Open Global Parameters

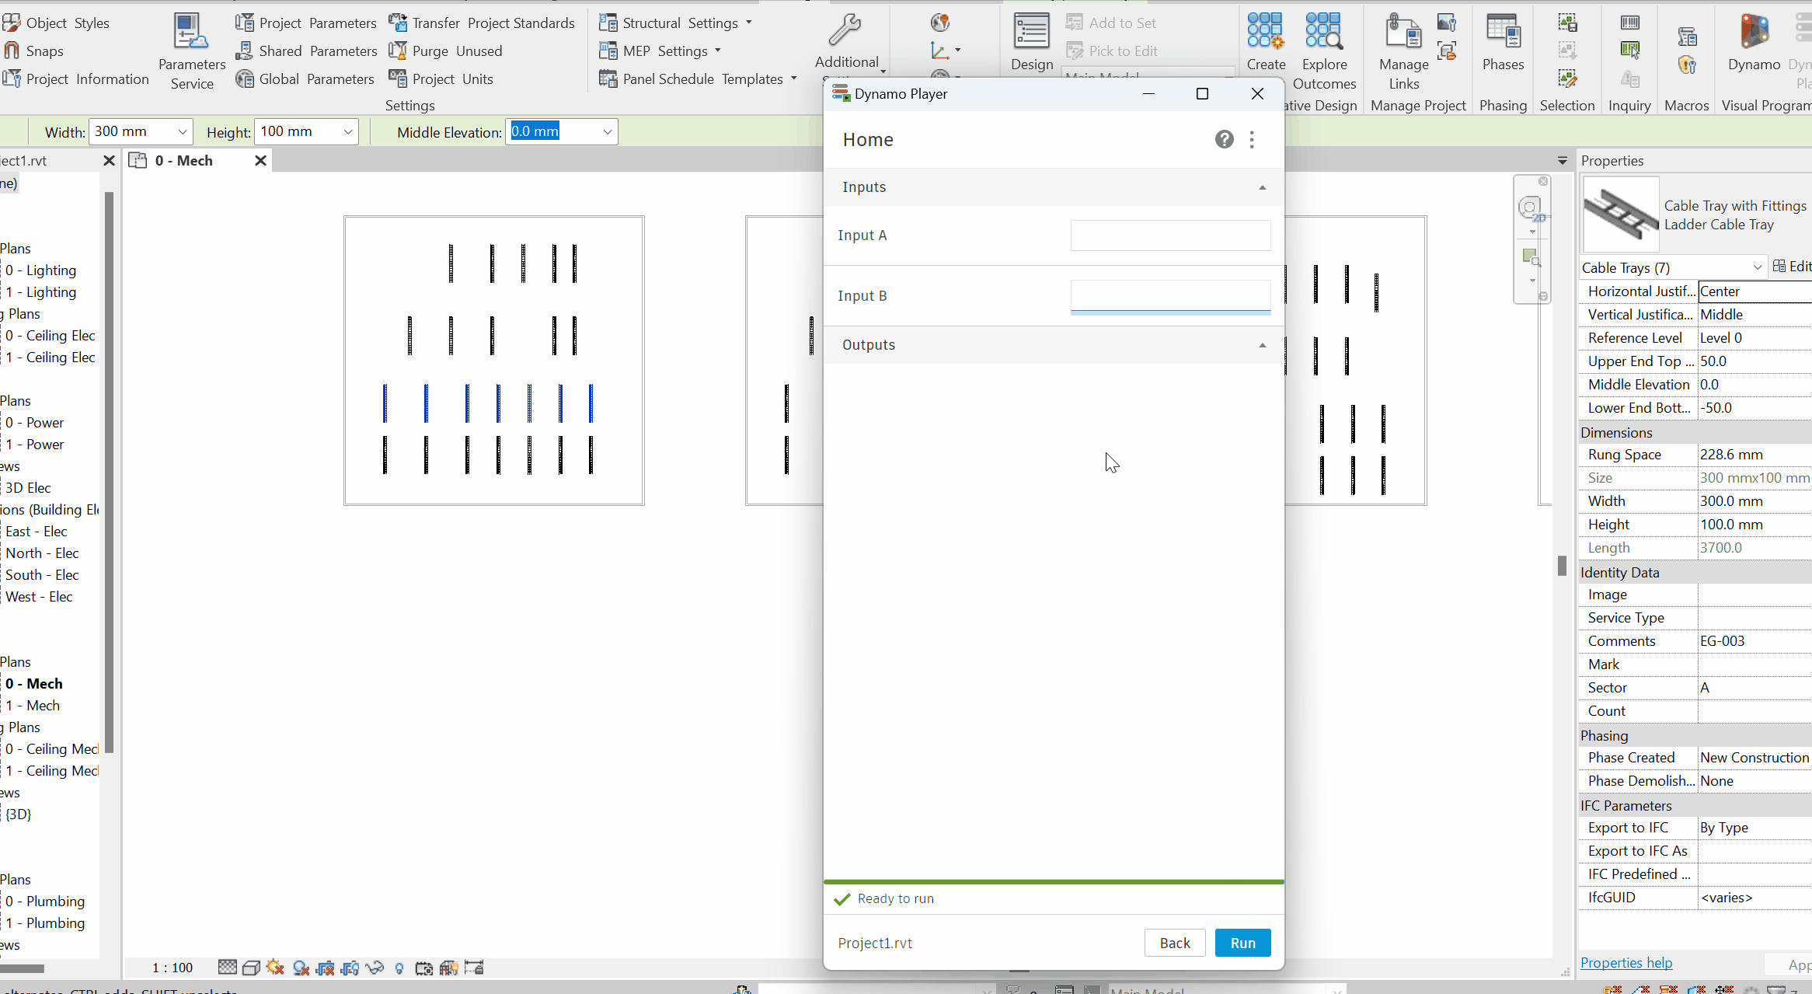pyautogui.click(x=305, y=78)
